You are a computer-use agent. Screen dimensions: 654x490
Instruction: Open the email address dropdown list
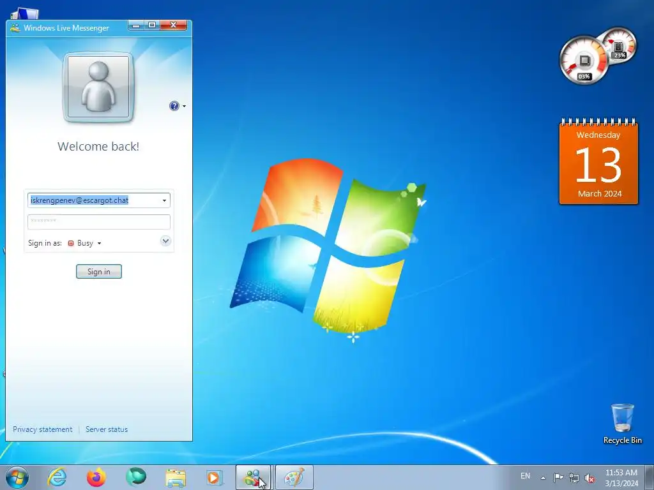[164, 200]
